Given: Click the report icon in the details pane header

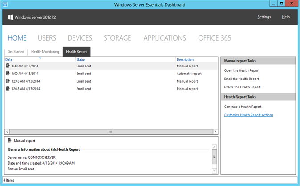Looking at the screenshot, I should [9, 141].
